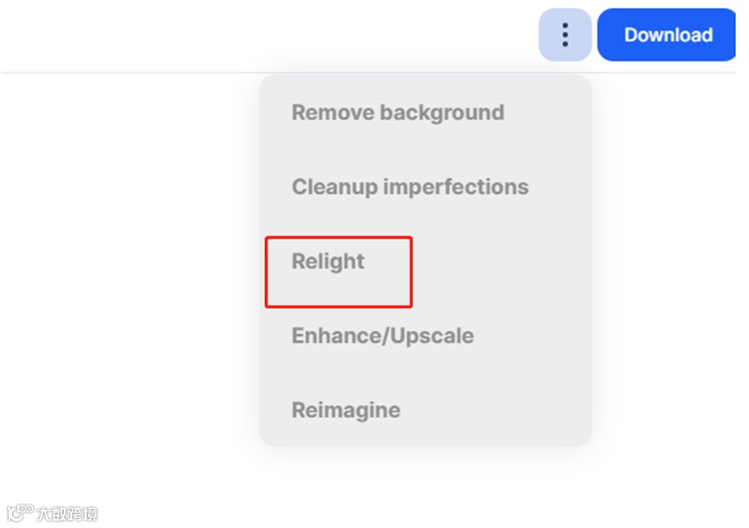Open the Relight option

point(328,261)
